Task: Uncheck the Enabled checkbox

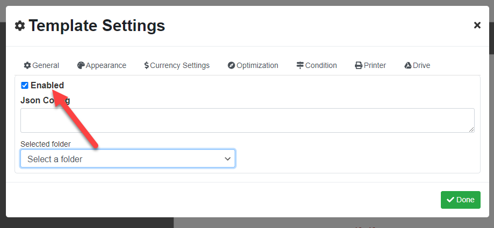Action: pos(25,86)
